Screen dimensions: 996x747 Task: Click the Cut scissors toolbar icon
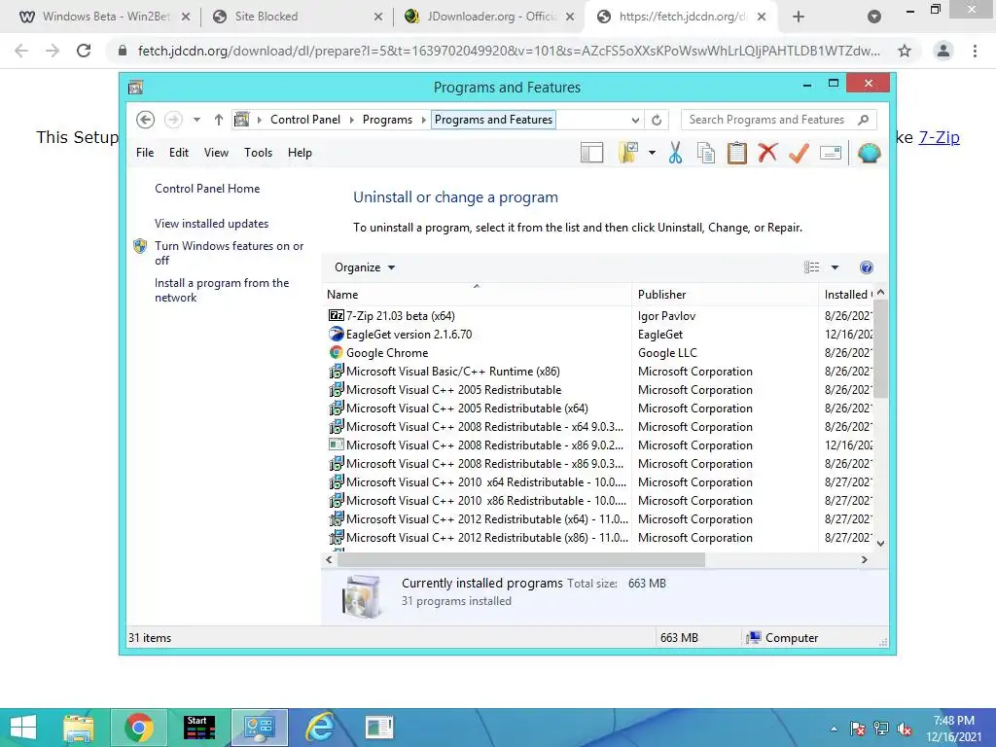point(675,153)
